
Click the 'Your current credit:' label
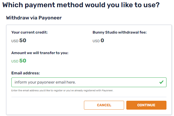pyautogui.click(x=30, y=32)
